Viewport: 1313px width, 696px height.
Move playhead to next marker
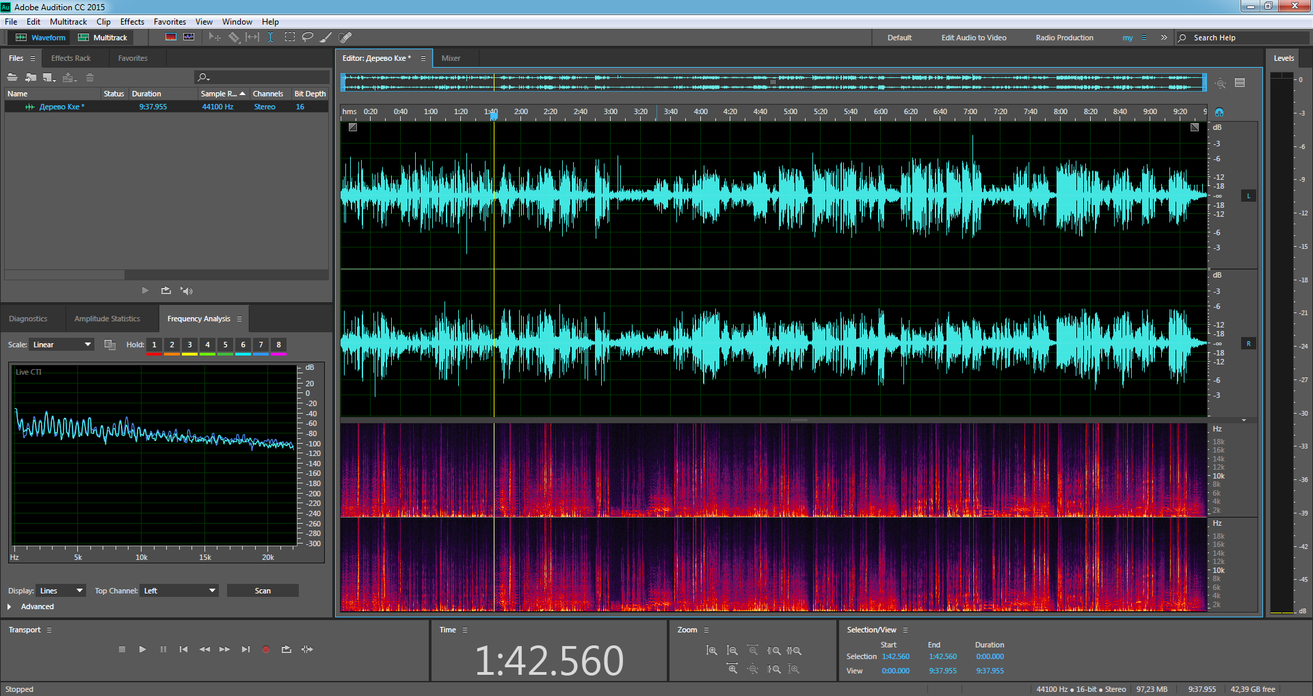pos(246,650)
